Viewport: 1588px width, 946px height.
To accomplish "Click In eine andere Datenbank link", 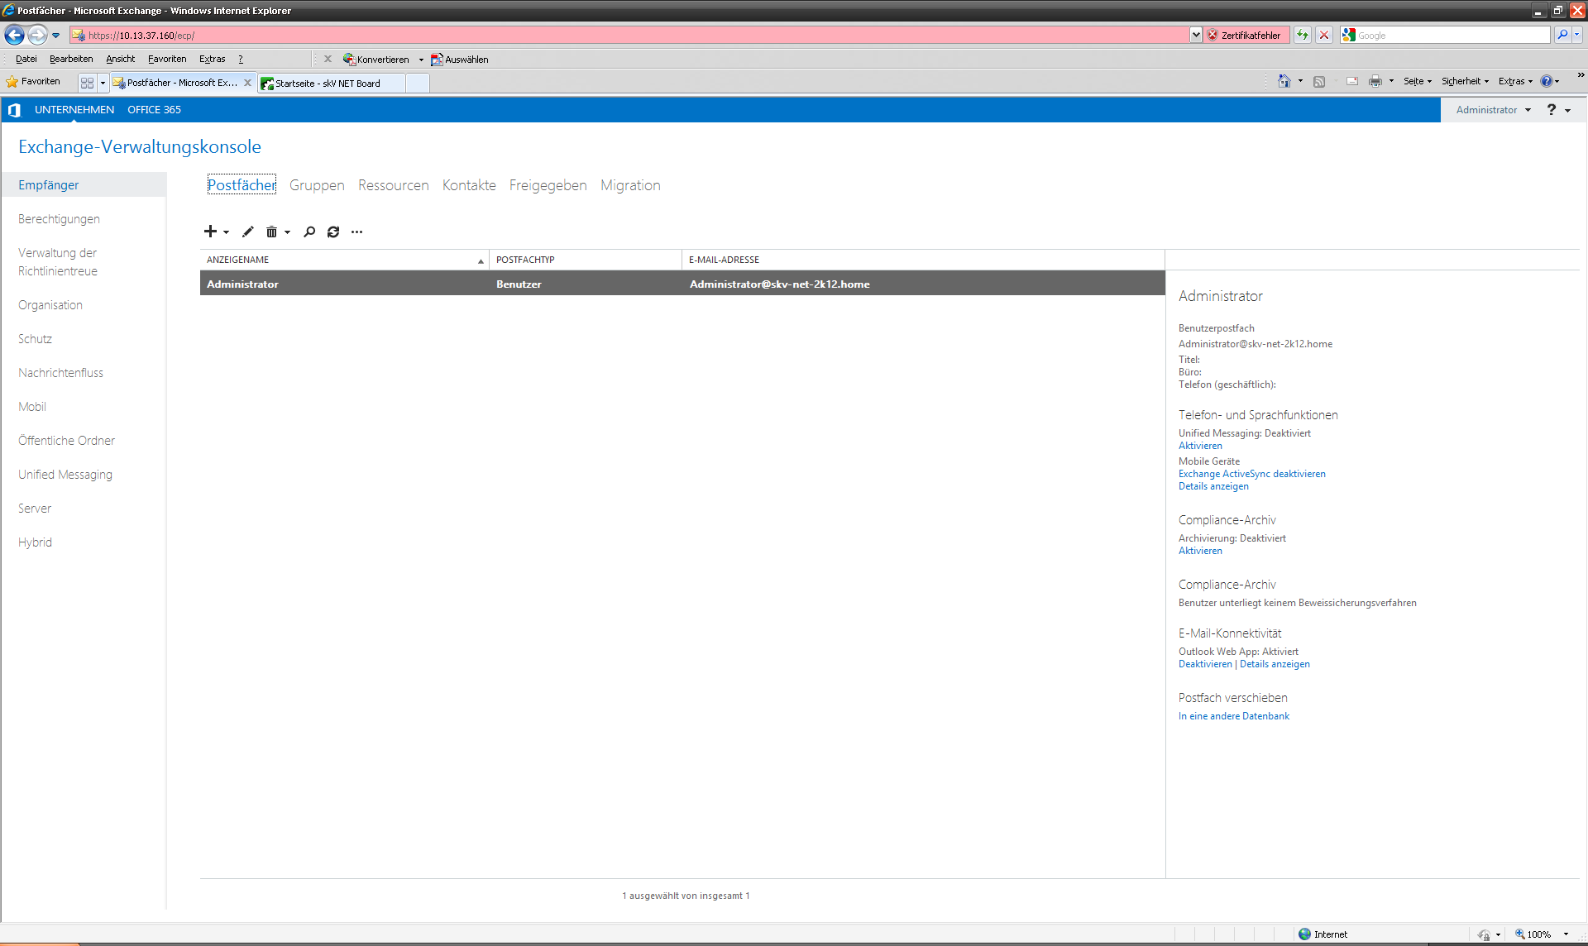I will click(1233, 716).
